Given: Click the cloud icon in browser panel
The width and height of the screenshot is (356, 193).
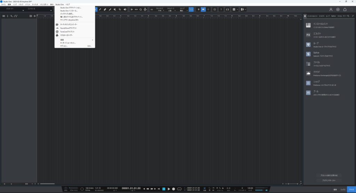Looking at the screenshot, I should 308,73.
